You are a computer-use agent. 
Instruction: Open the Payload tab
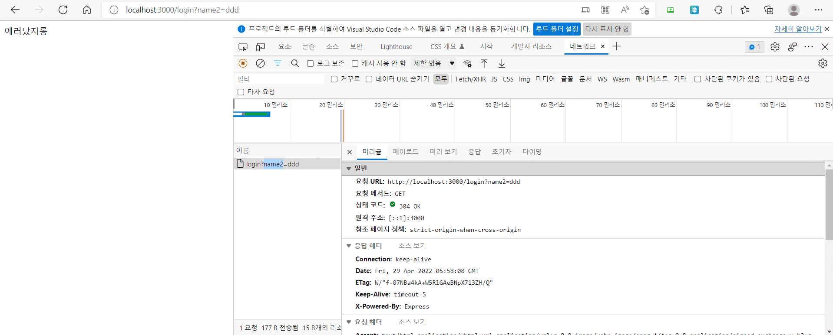click(405, 152)
